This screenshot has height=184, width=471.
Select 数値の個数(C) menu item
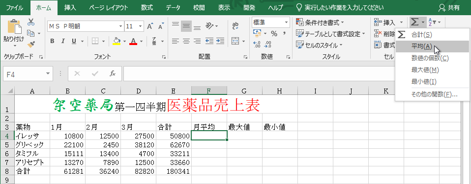(432, 58)
